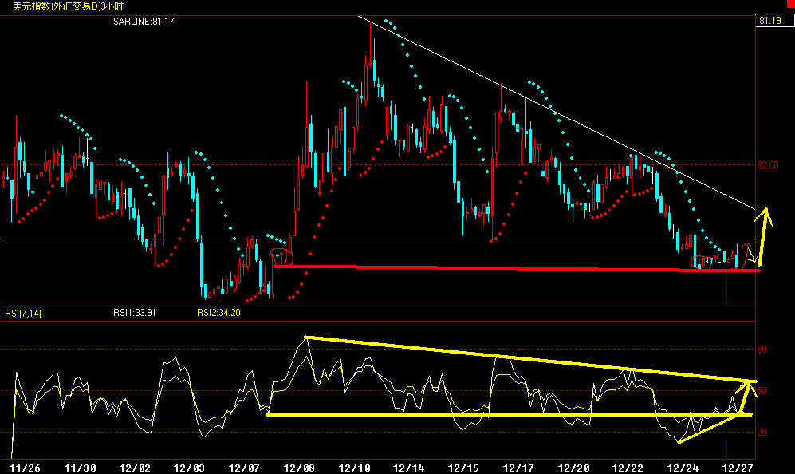Click the 12/17 date on time axis
795x474 pixels.
coord(518,468)
